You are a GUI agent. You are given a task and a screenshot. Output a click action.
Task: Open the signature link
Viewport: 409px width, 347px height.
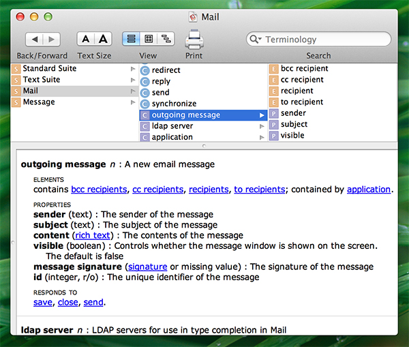point(148,267)
